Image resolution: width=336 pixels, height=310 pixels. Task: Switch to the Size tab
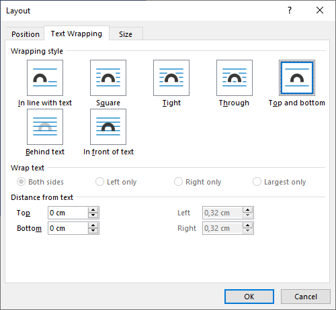(126, 34)
